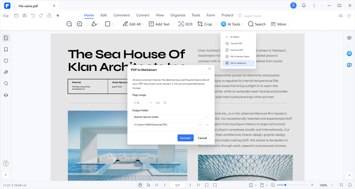
Task: Click Cancel in PDF to Markdown dialog
Action: [x=202, y=138]
